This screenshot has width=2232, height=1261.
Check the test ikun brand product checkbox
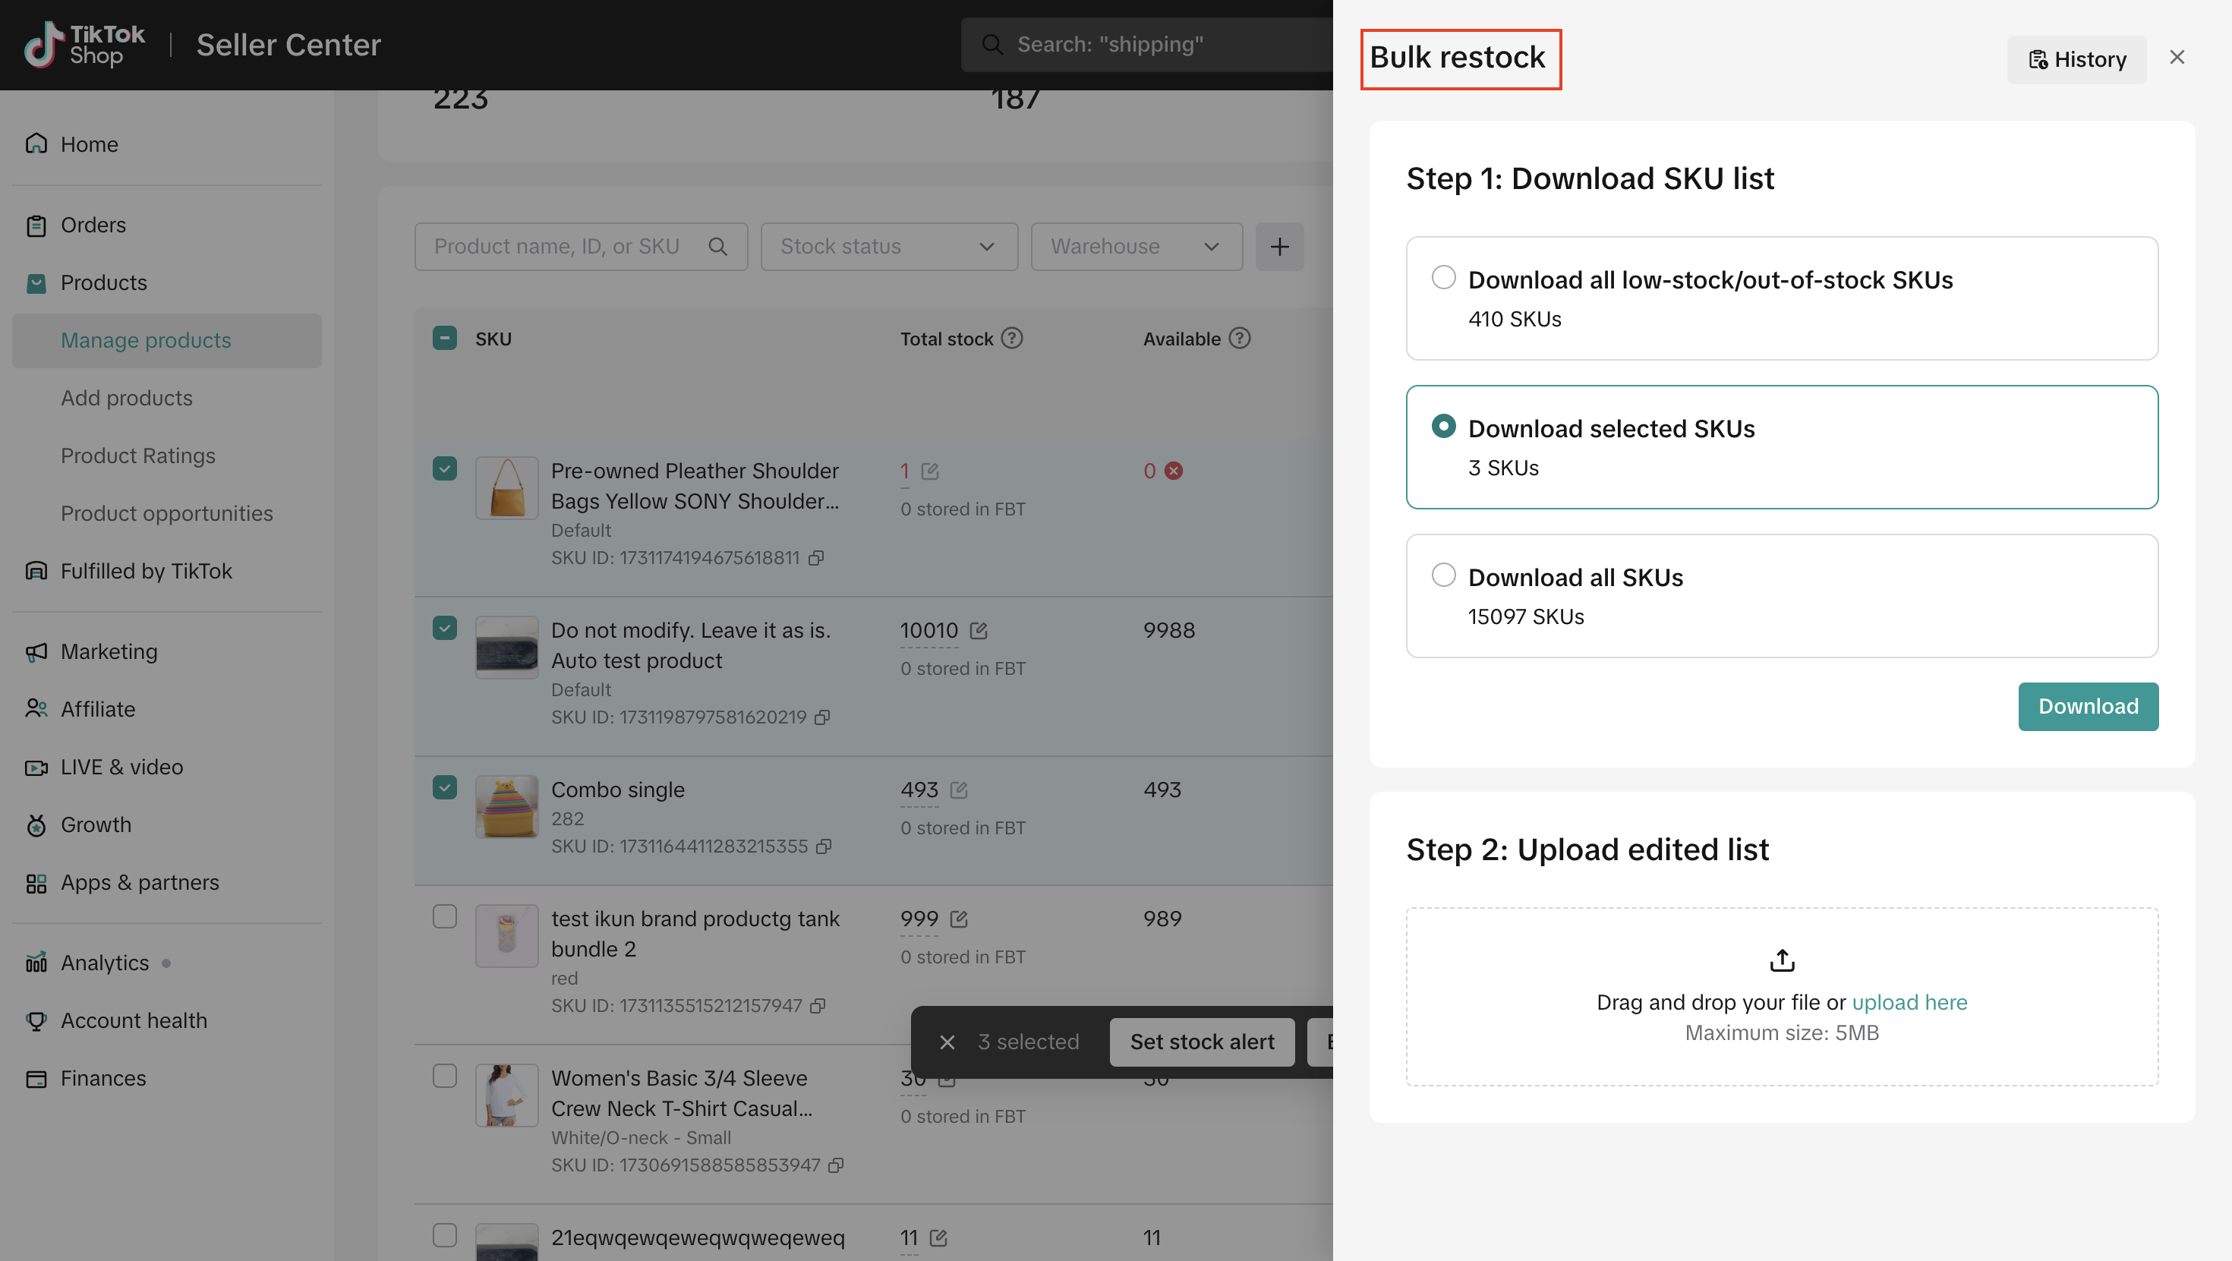coord(444,916)
